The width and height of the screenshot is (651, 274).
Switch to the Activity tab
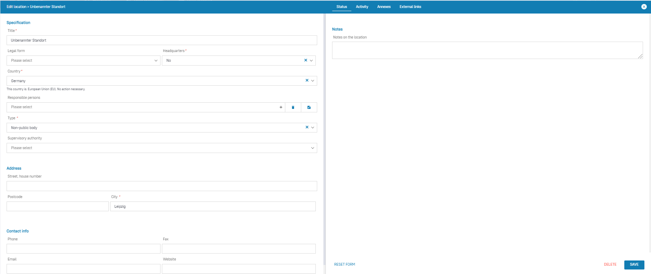[362, 7]
